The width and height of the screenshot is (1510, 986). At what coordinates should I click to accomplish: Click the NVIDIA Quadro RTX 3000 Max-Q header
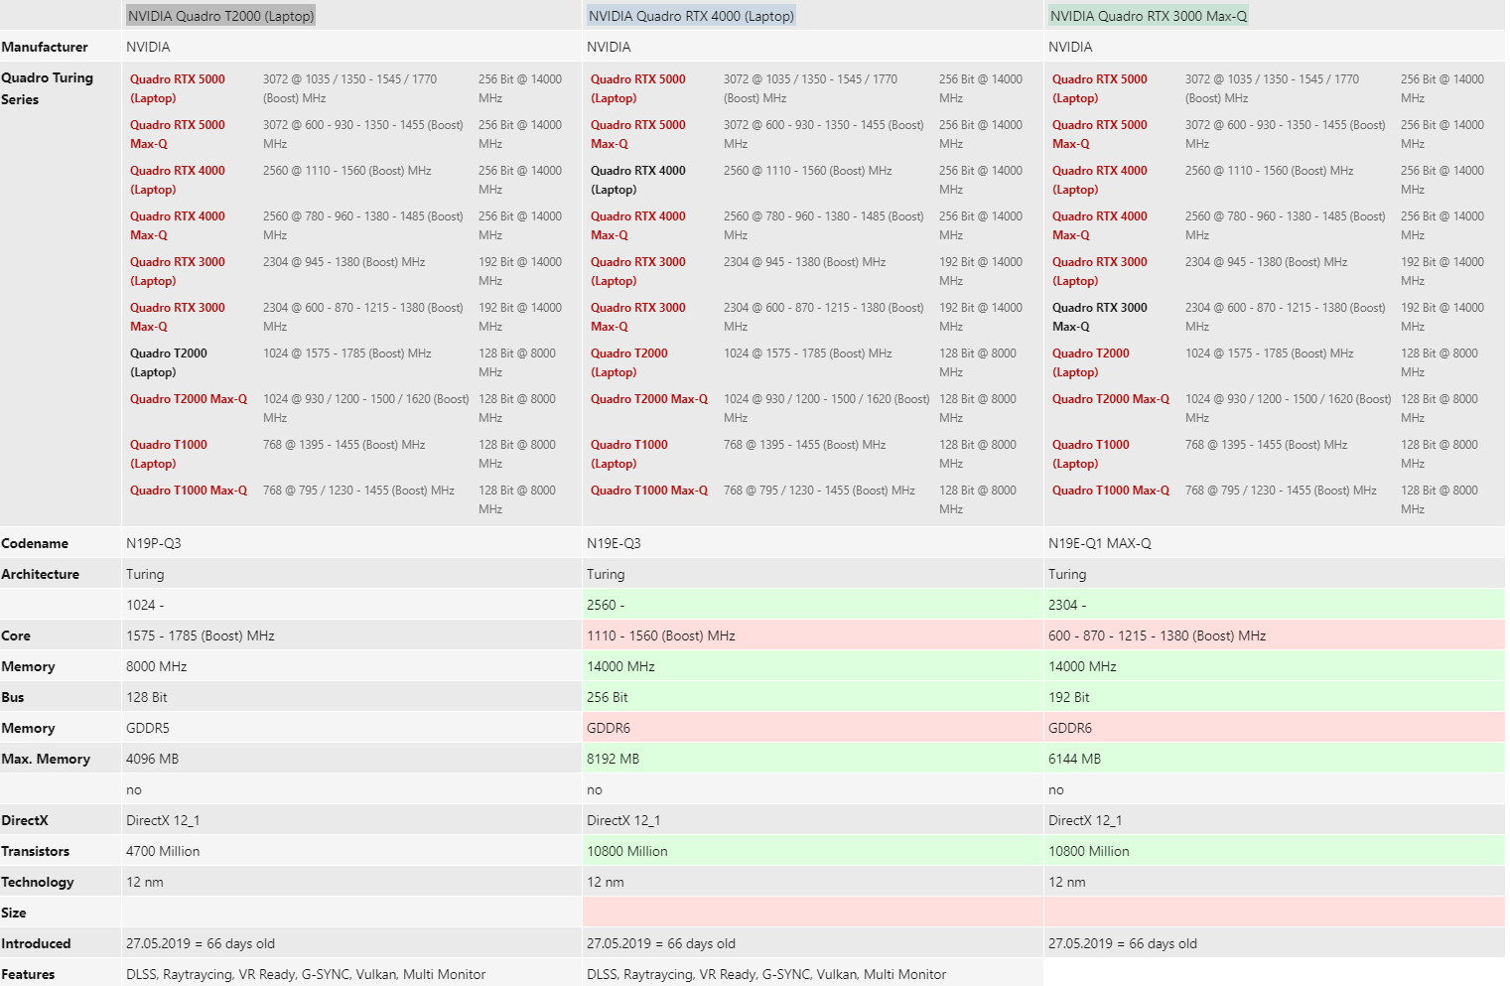(1148, 16)
